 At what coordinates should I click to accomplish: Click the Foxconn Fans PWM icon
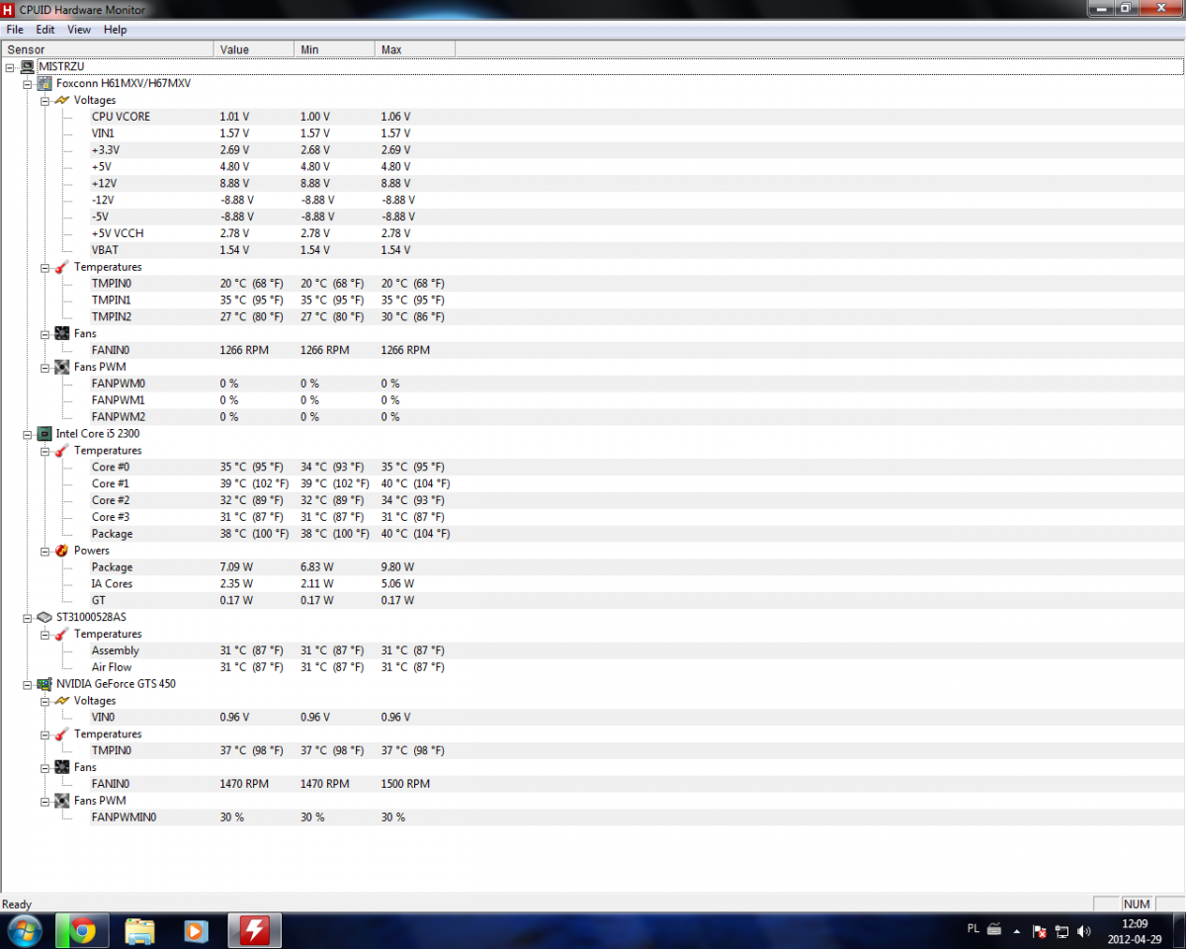coord(62,367)
